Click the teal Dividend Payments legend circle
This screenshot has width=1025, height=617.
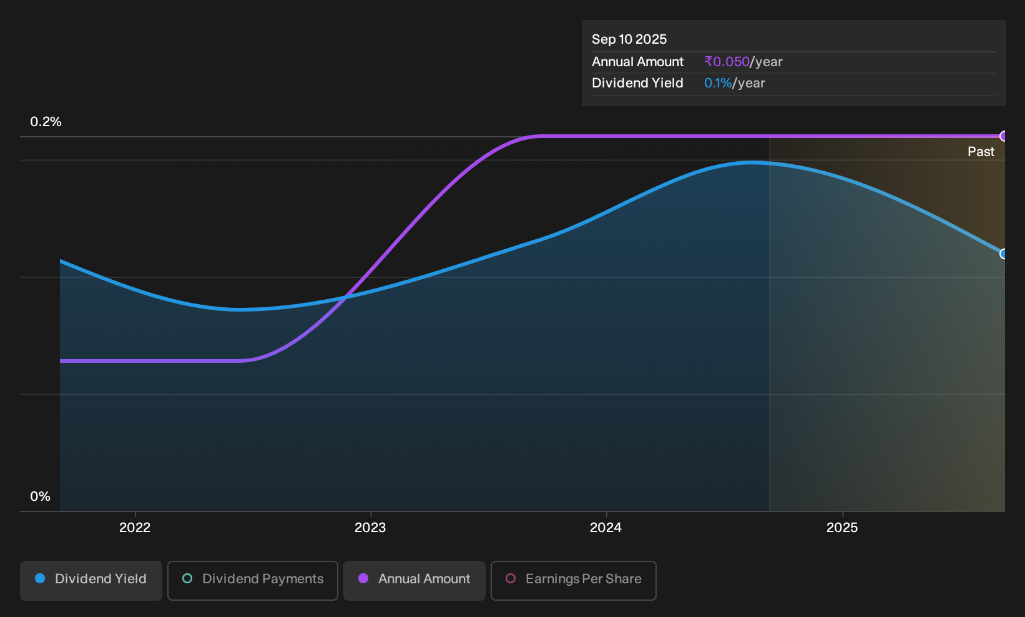point(187,578)
